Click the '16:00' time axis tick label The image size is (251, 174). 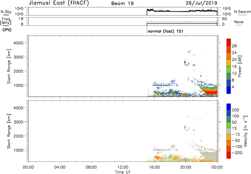[x=154, y=167]
